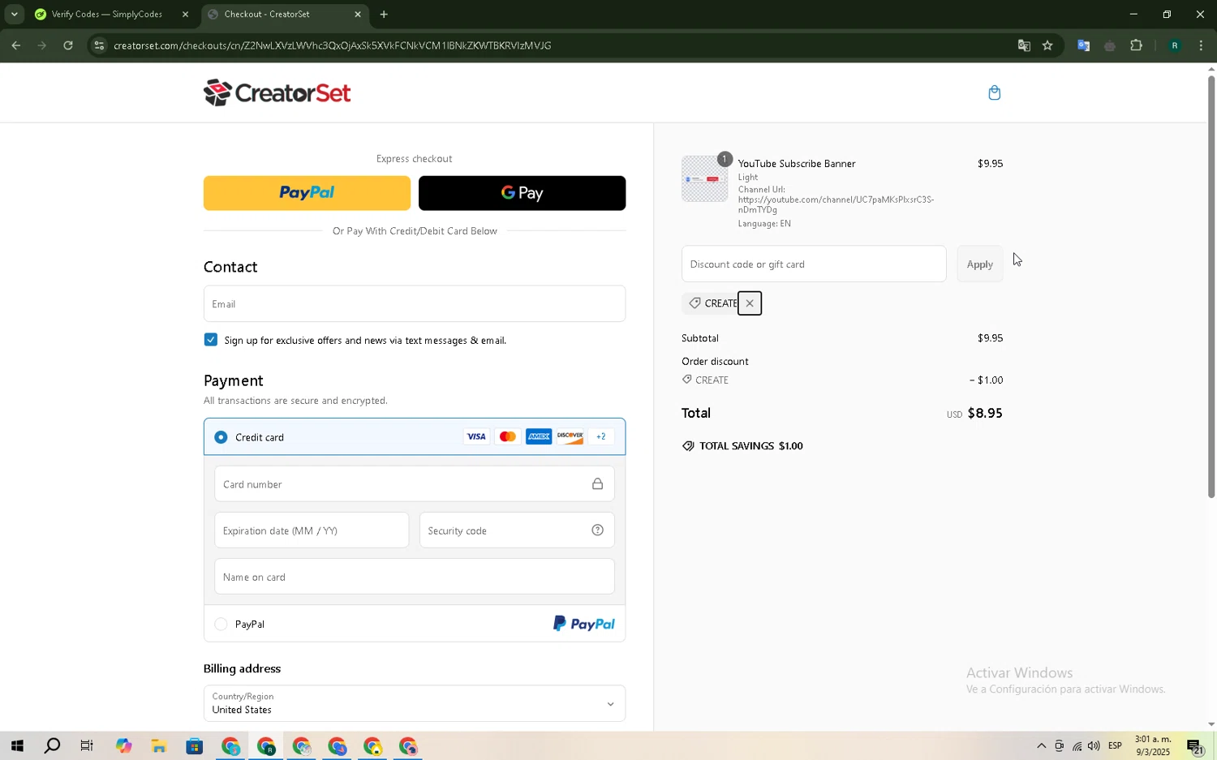The image size is (1217, 760).
Task: View site information icon in address bar
Action: 99,45
